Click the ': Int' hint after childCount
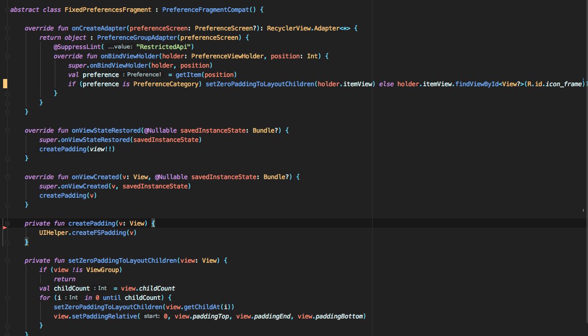 click(x=101, y=289)
